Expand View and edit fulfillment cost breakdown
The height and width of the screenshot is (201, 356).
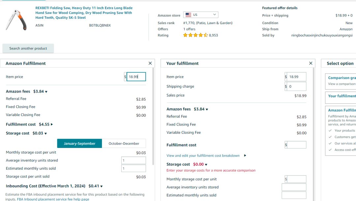point(245,156)
